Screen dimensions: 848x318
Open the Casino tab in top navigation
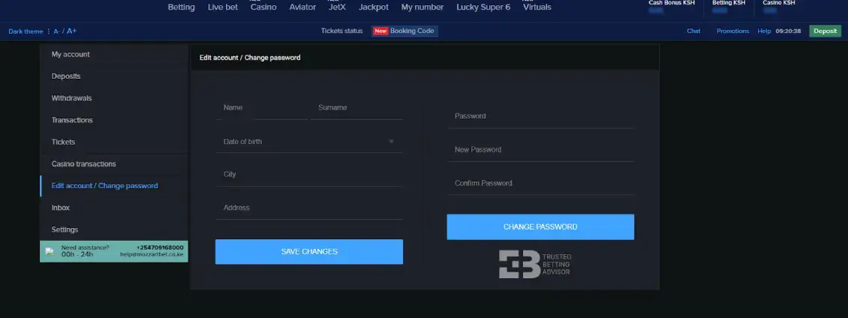click(263, 7)
